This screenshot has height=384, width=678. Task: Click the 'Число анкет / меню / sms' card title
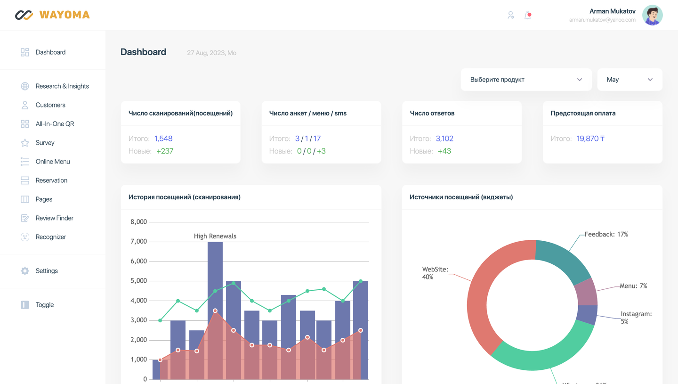tap(308, 113)
